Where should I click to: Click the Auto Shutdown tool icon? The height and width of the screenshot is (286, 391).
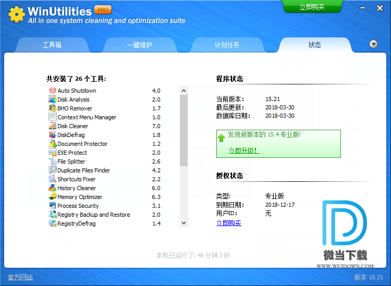(52, 90)
